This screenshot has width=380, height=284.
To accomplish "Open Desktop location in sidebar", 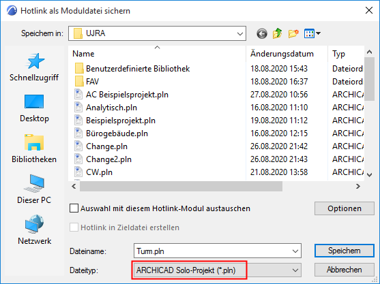I will click(x=34, y=108).
